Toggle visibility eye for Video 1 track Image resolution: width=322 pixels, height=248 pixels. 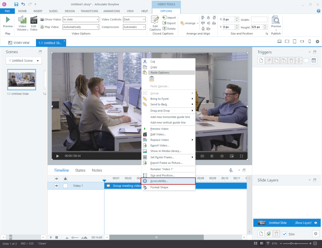(x=57, y=186)
